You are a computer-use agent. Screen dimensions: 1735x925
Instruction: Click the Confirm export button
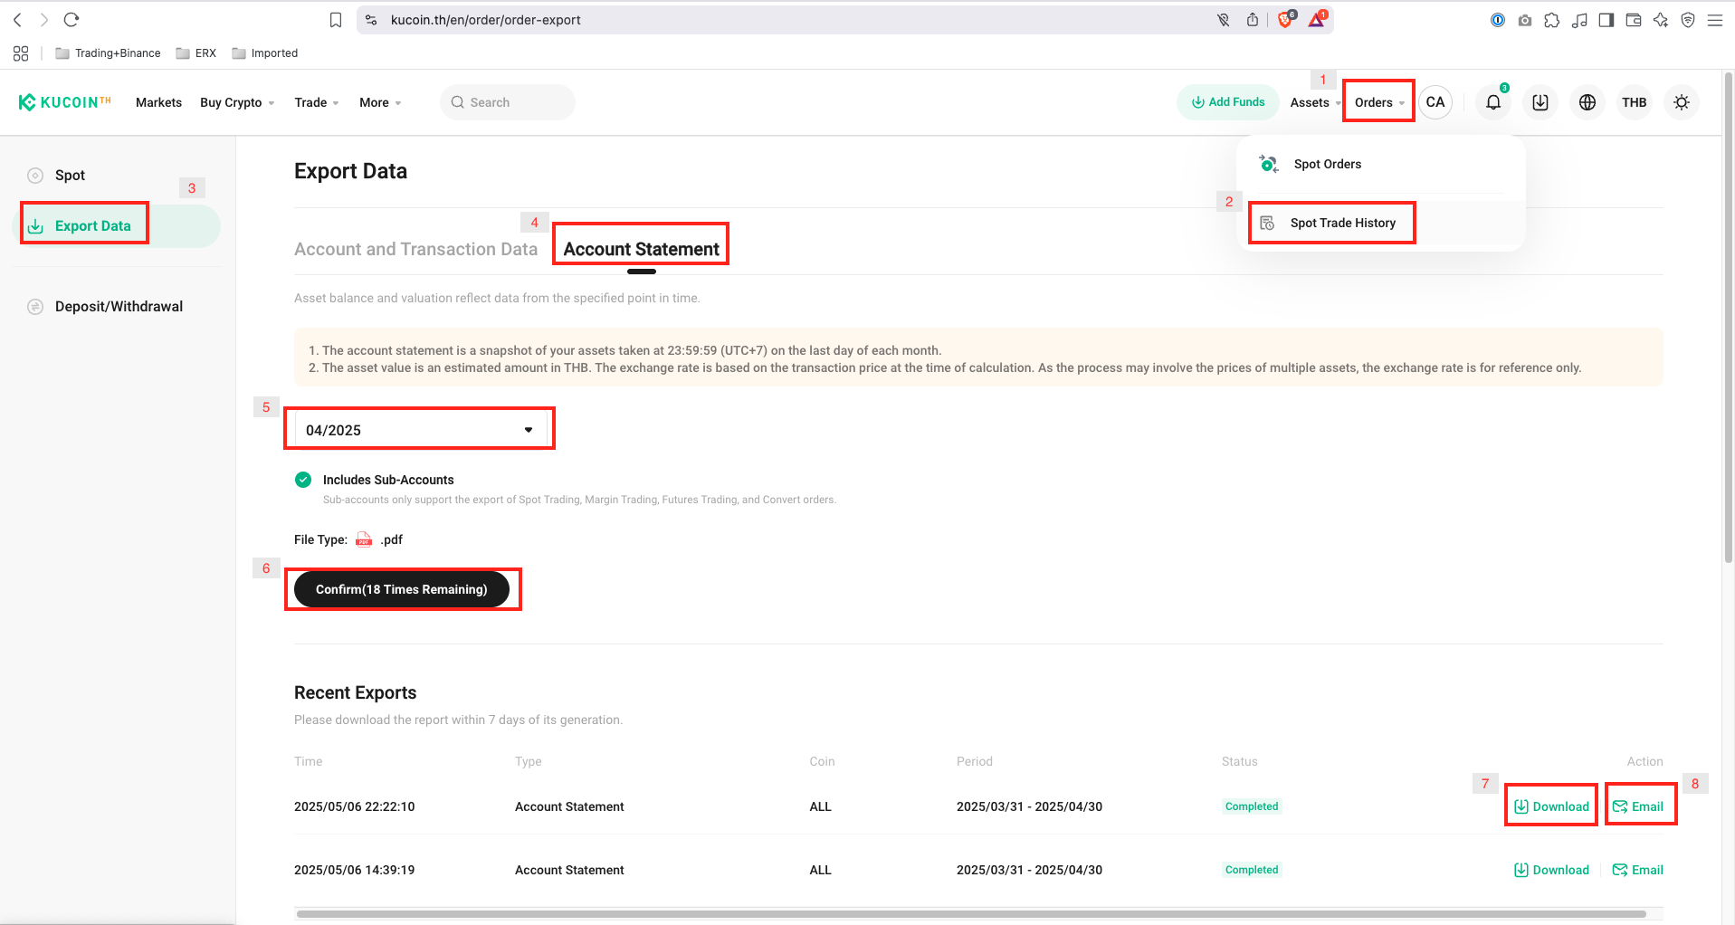(x=403, y=588)
